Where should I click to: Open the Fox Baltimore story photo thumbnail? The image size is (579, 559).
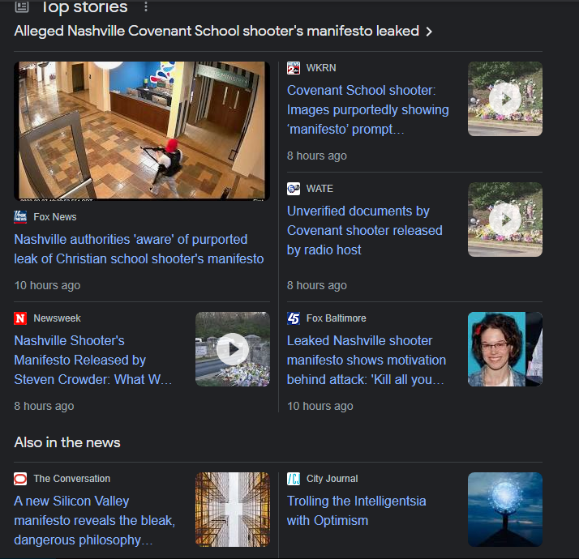click(505, 349)
